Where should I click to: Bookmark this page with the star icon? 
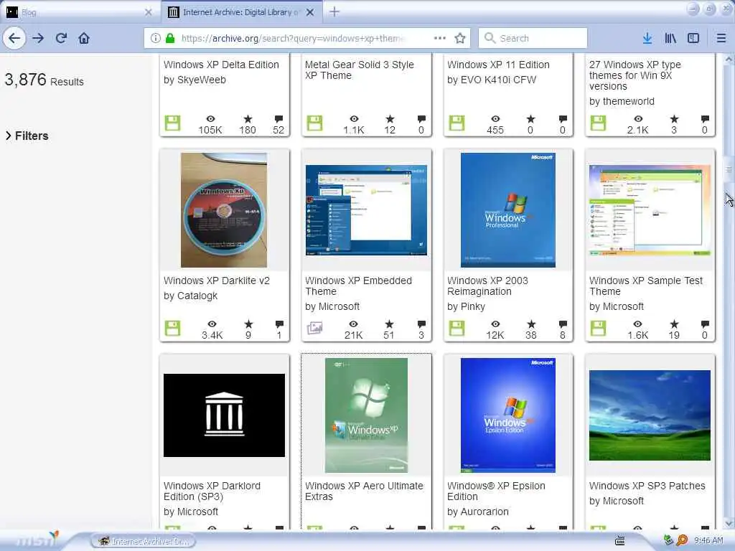click(x=460, y=38)
